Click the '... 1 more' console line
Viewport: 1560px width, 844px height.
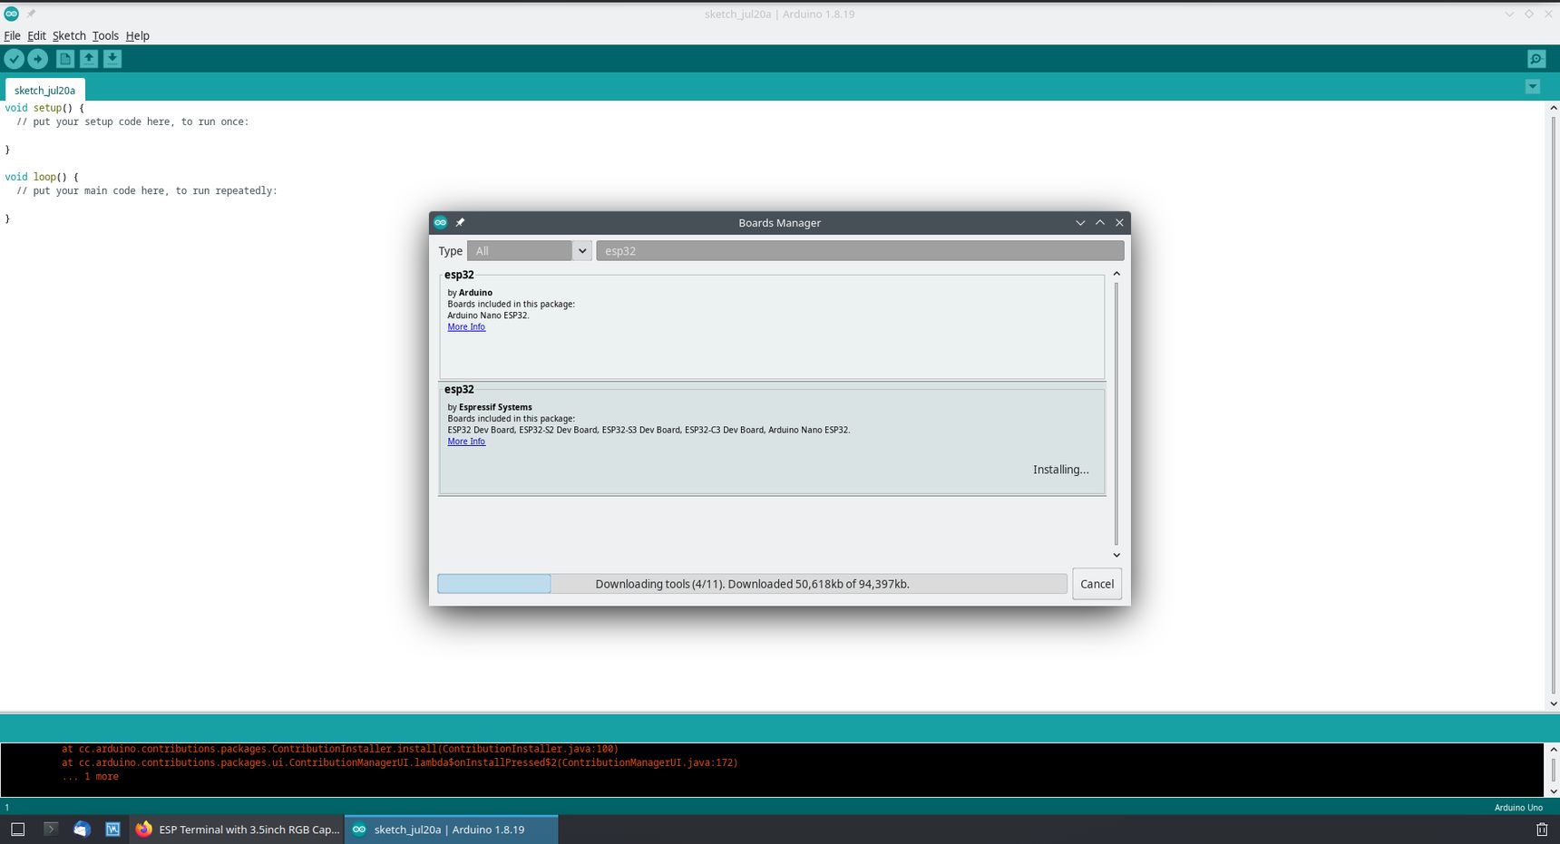pyautogui.click(x=91, y=777)
